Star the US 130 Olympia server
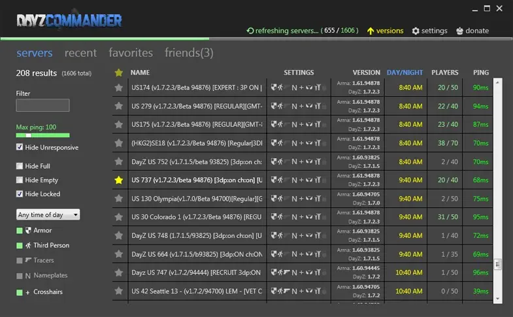 click(x=119, y=199)
